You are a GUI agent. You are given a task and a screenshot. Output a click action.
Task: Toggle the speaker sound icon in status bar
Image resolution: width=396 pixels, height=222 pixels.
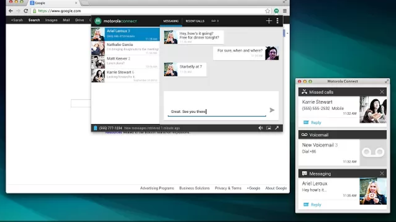[x=260, y=128]
